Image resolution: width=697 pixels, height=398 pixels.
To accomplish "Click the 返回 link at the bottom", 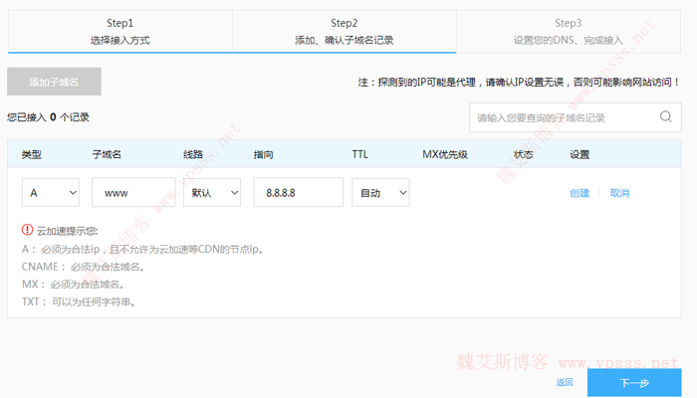I will click(x=565, y=382).
